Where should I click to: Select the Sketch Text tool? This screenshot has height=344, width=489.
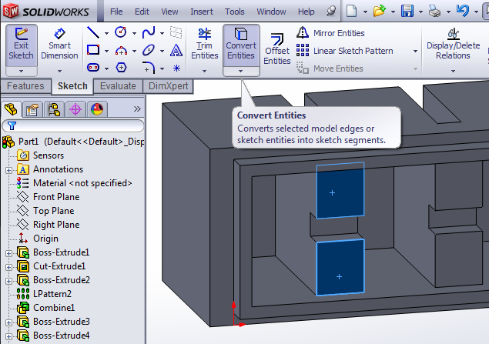point(176,50)
